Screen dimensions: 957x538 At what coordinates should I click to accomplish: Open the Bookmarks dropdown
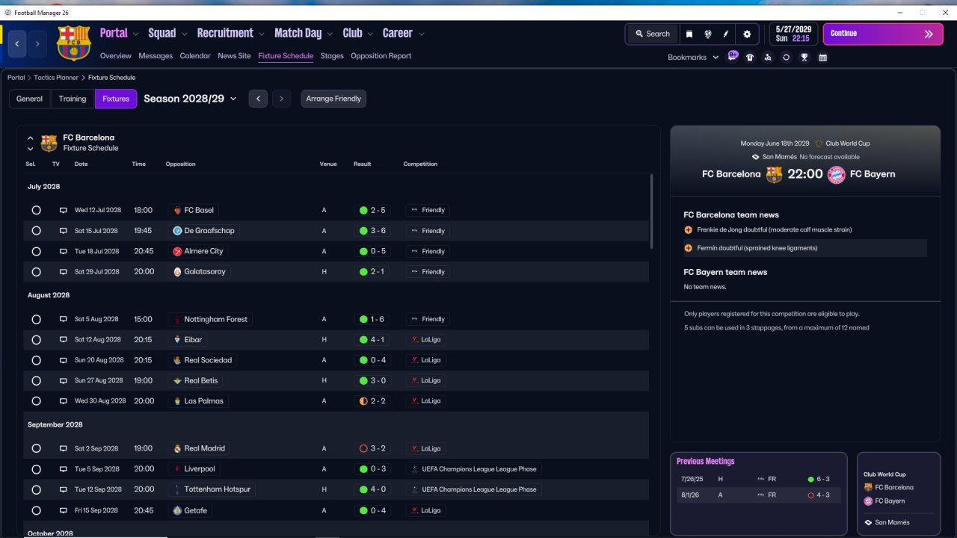pos(693,57)
